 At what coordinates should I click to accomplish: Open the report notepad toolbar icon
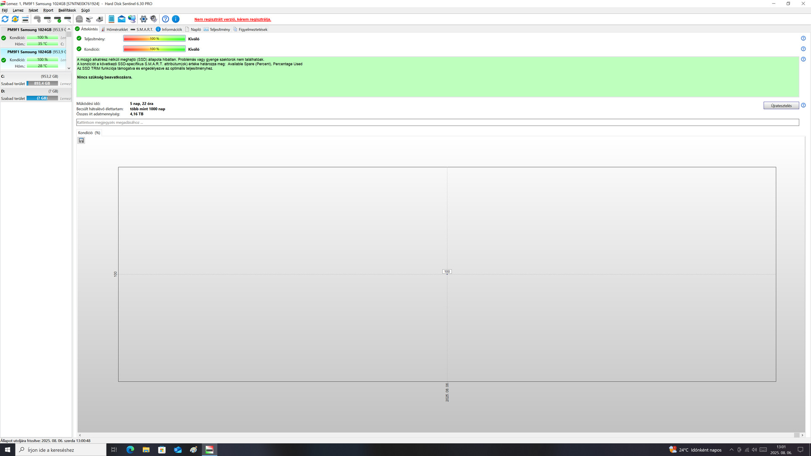tap(111, 19)
